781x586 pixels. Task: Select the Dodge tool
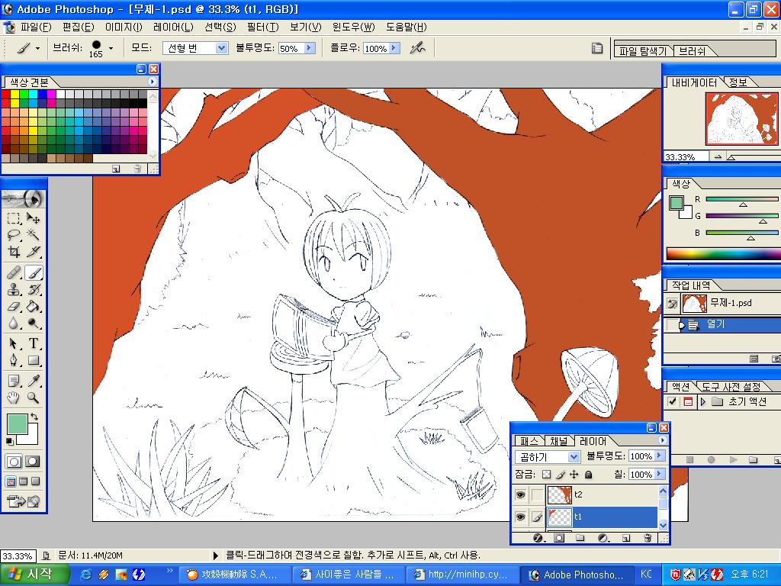pos(34,323)
